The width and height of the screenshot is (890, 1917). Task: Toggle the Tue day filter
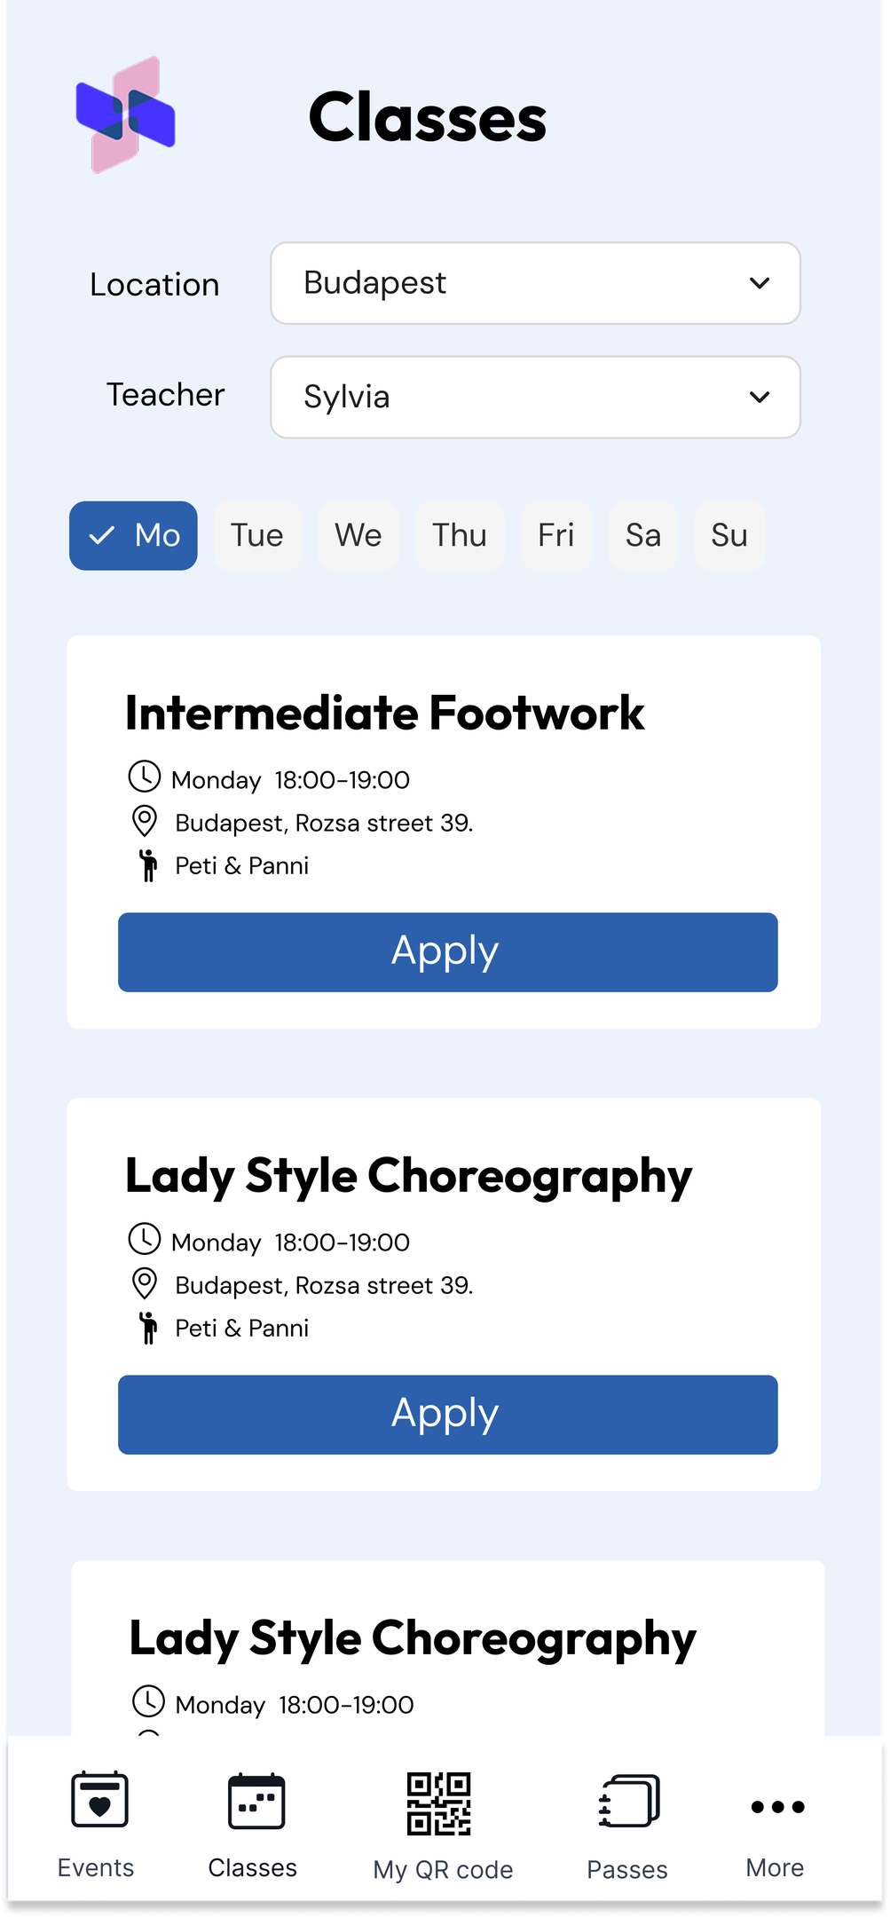click(257, 536)
